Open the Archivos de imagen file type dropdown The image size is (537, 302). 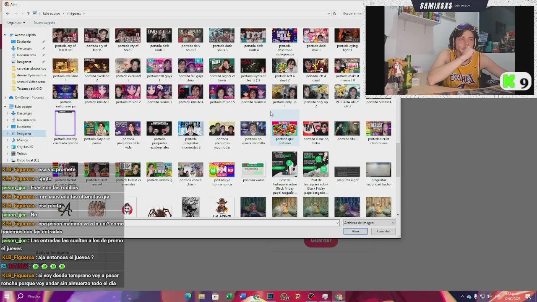point(369,223)
